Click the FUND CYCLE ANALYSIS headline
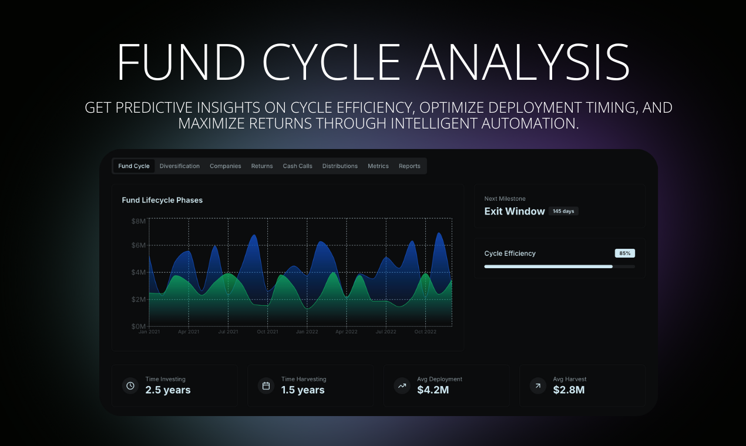 373,62
